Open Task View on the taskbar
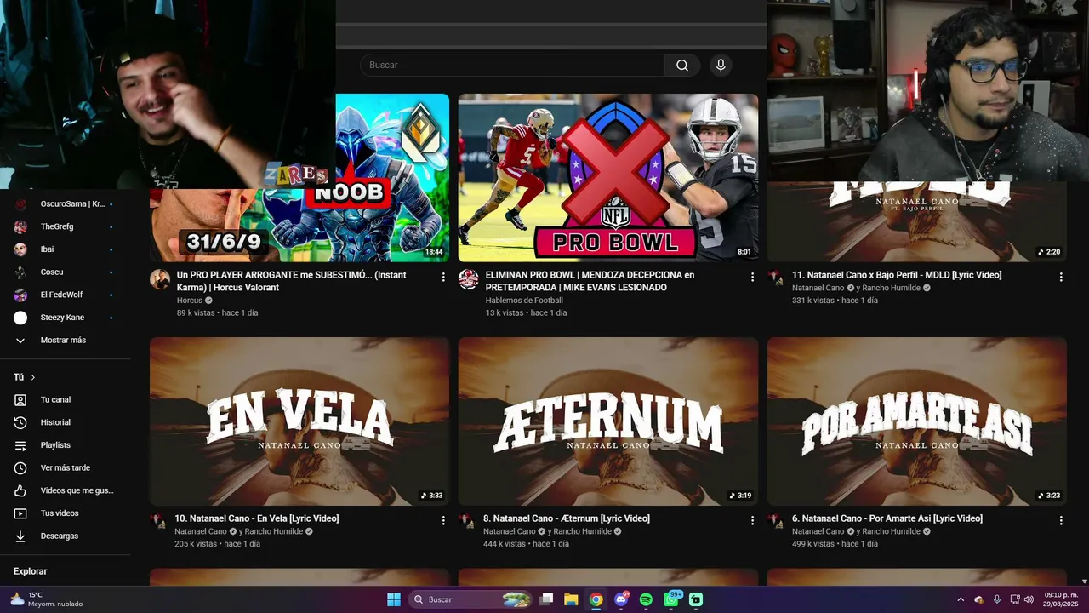1089x613 pixels. coord(547,599)
